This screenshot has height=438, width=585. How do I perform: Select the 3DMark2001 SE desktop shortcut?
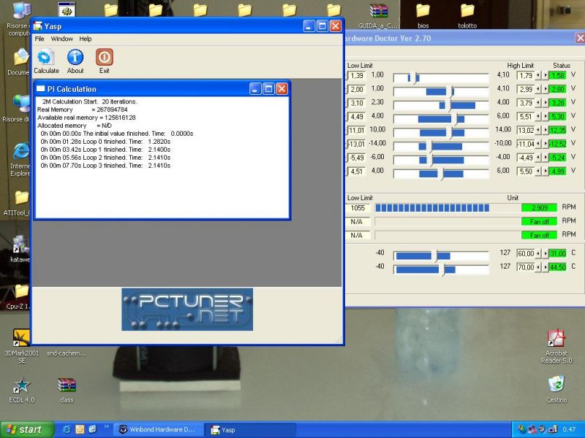[21, 338]
